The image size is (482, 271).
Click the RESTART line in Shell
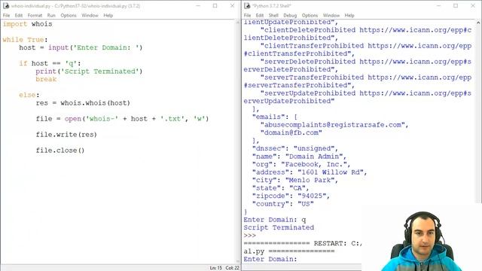point(303,243)
